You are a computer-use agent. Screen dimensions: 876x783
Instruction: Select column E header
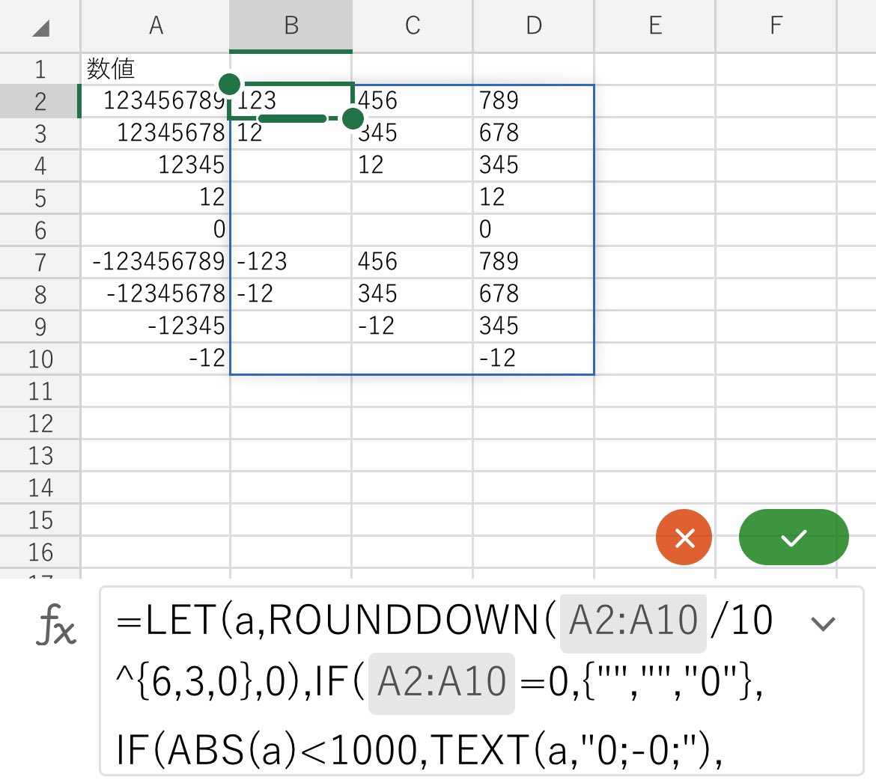point(655,25)
